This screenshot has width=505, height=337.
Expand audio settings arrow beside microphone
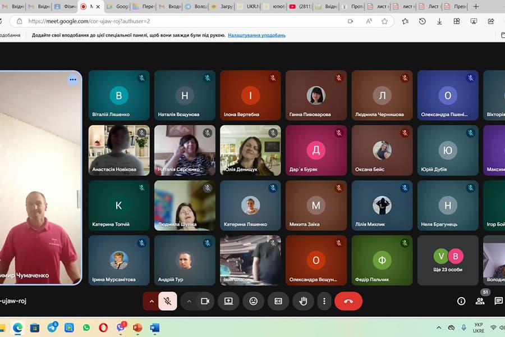151,301
